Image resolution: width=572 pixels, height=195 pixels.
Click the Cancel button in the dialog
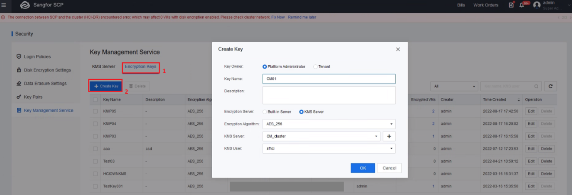(389, 168)
